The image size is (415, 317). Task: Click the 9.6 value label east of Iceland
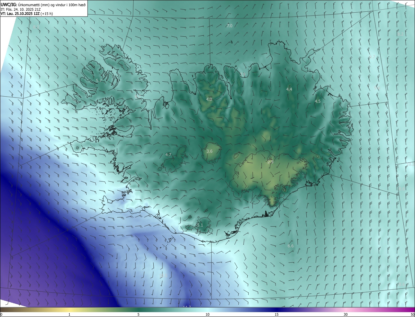coord(377,88)
